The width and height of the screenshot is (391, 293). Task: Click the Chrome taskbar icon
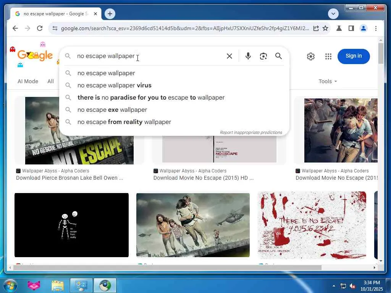pyautogui.click(x=105, y=285)
